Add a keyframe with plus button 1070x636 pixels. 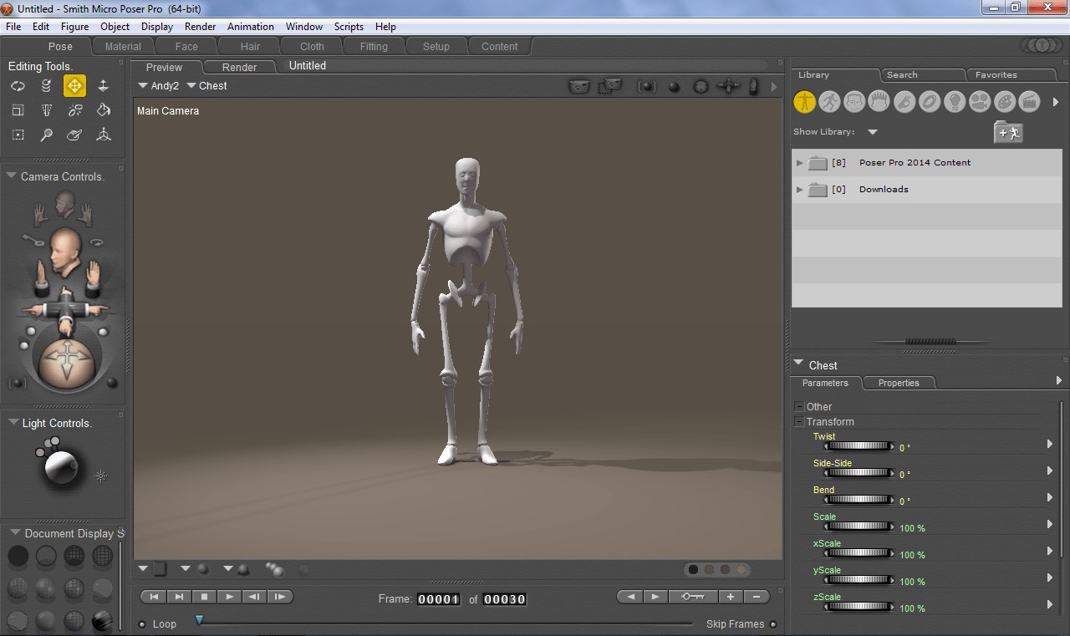coord(731,597)
